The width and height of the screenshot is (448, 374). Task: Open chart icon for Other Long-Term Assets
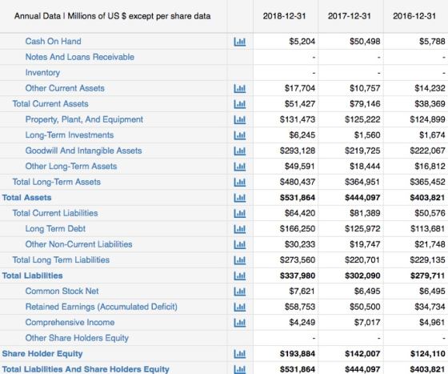pyautogui.click(x=239, y=167)
